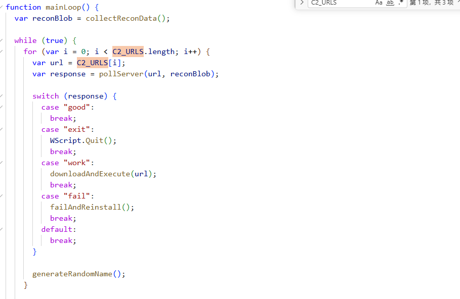Collapse the switch (response) fold arrow
This screenshot has width=460, height=299.
point(2,96)
